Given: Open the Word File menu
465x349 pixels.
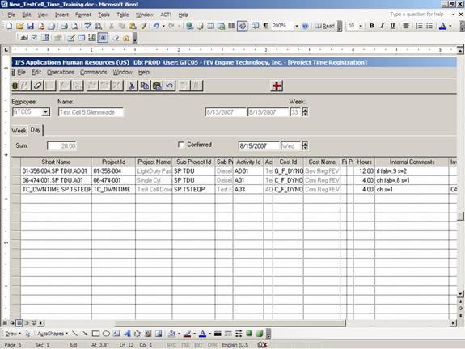Looking at the screenshot, I should [x=11, y=15].
